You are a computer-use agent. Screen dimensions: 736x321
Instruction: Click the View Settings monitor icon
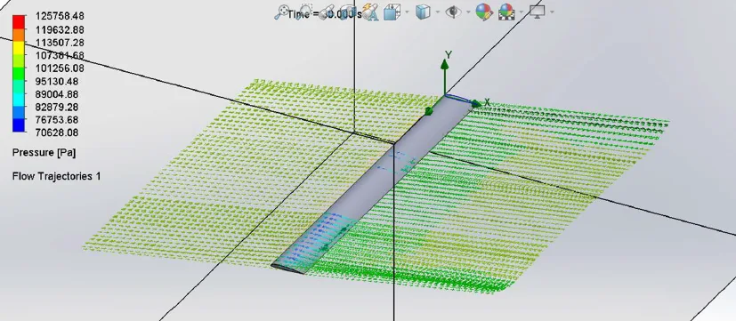(537, 12)
